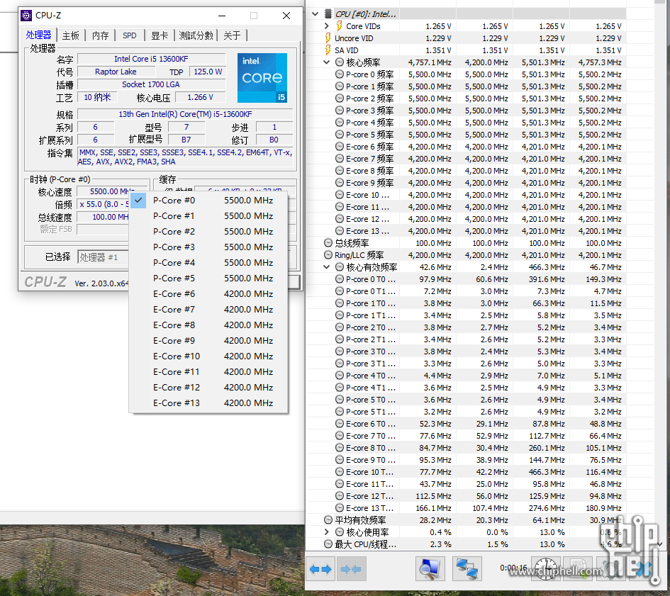670x596 pixels.
Task: Click the 修订 value B0
Action: 274,140
